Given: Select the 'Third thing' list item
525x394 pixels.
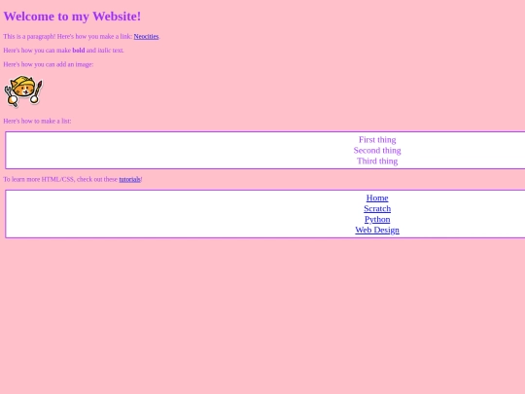Looking at the screenshot, I should (377, 161).
